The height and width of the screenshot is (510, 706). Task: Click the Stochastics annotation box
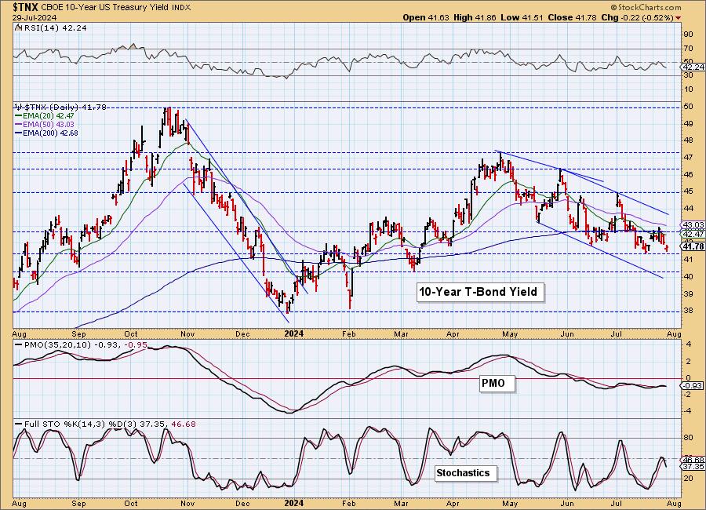point(465,473)
